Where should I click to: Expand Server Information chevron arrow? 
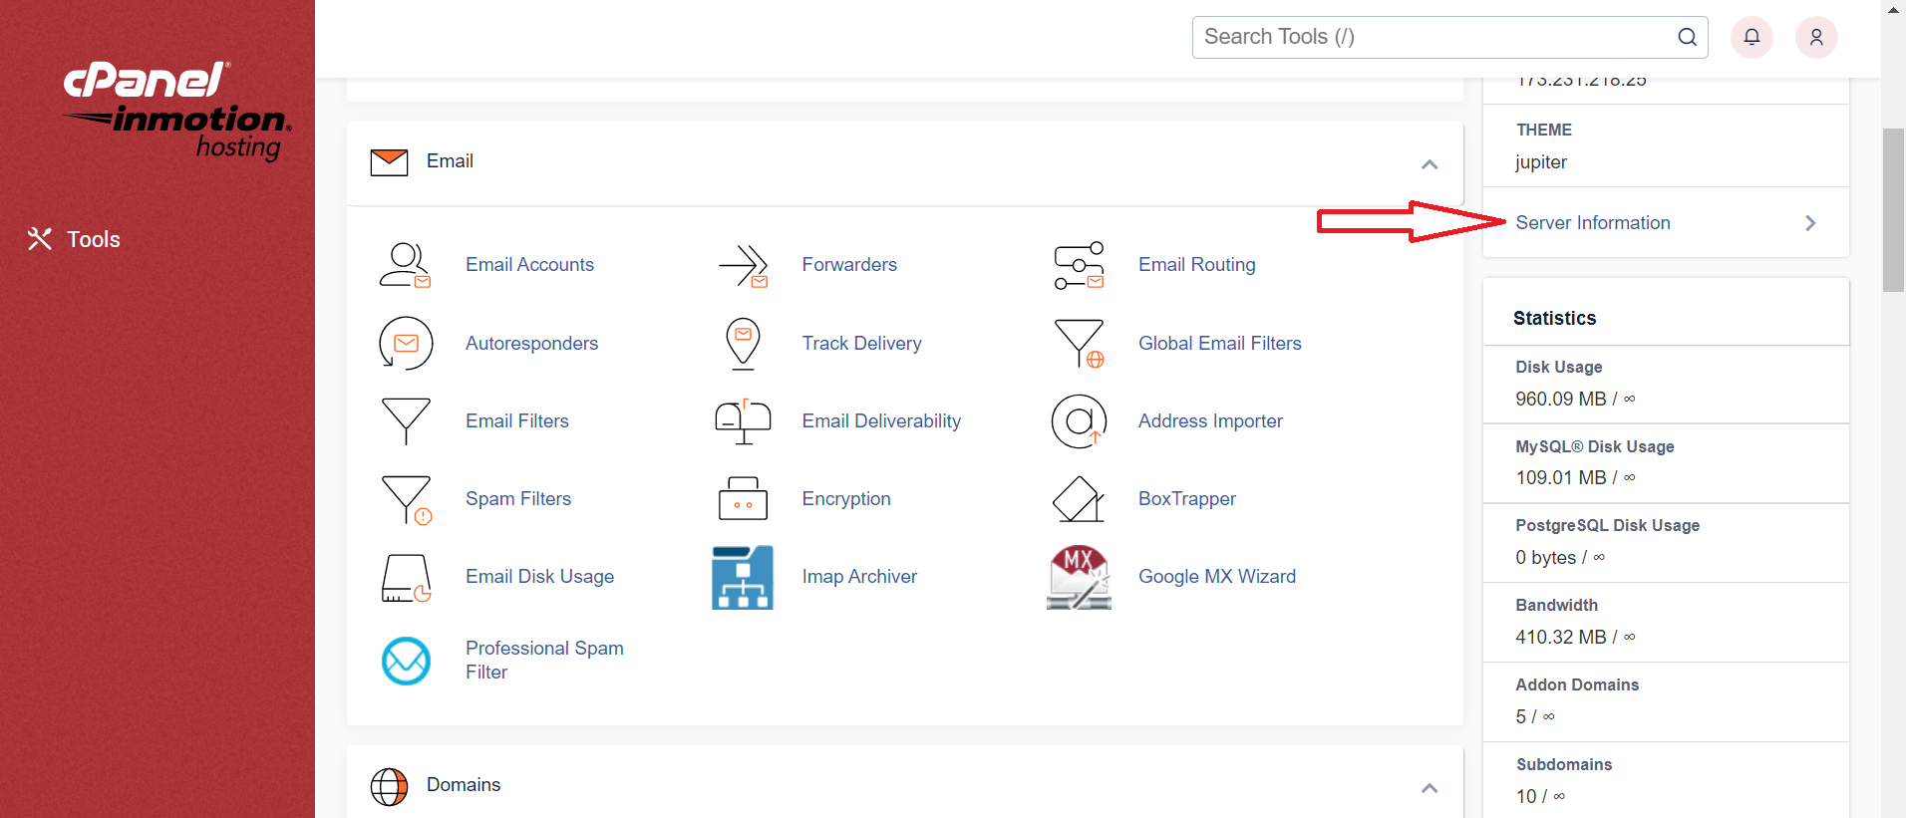tap(1810, 223)
